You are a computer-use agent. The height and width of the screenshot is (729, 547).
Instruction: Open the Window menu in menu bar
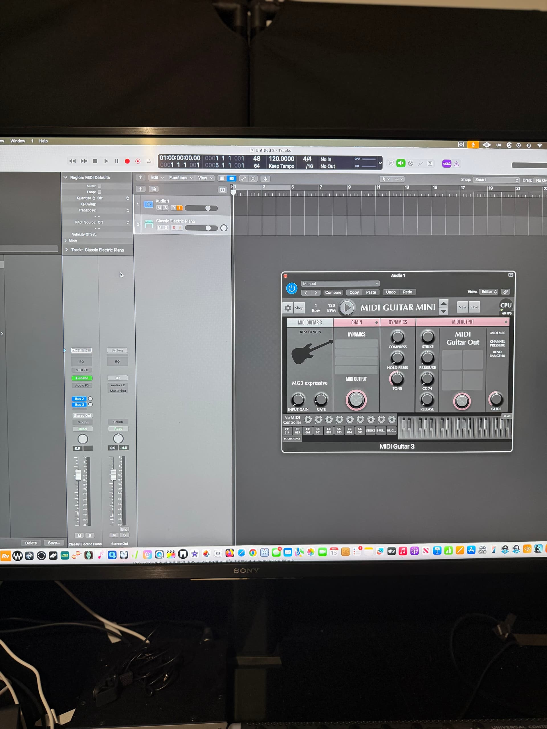click(18, 141)
